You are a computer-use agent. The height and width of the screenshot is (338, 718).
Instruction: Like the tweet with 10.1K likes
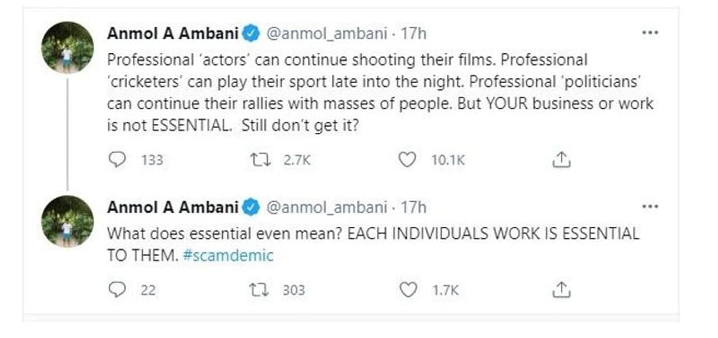coord(407,160)
